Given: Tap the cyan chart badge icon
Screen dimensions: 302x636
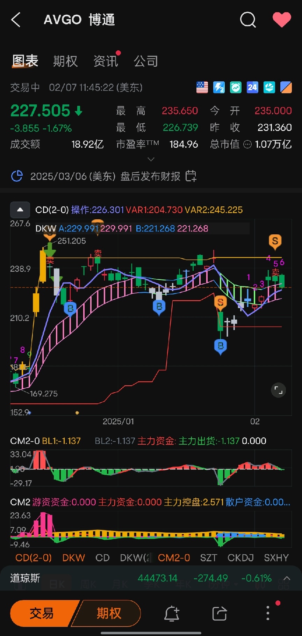Looking at the screenshot, I should (x=269, y=87).
